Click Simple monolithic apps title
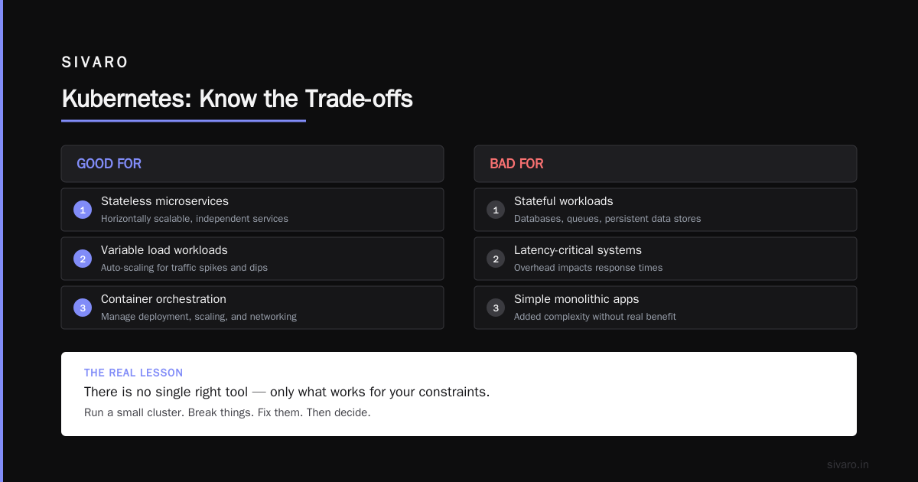 576,299
